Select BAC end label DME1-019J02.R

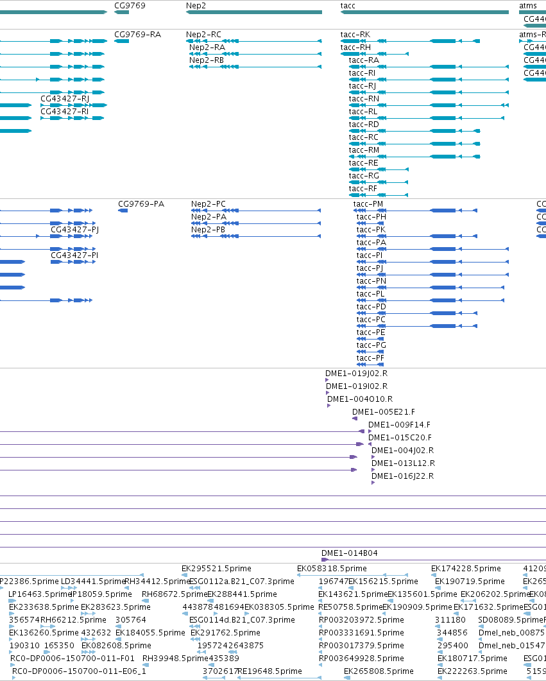pyautogui.click(x=356, y=373)
